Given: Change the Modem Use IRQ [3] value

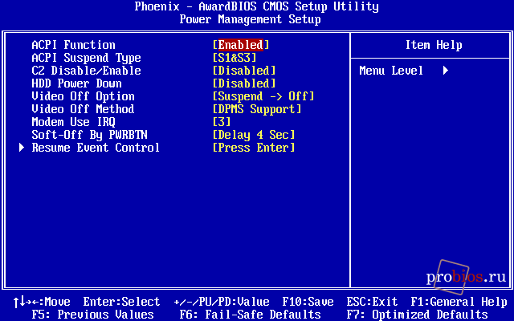Looking at the screenshot, I should [222, 122].
